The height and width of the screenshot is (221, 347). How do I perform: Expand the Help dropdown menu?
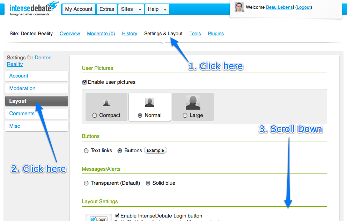point(157,9)
